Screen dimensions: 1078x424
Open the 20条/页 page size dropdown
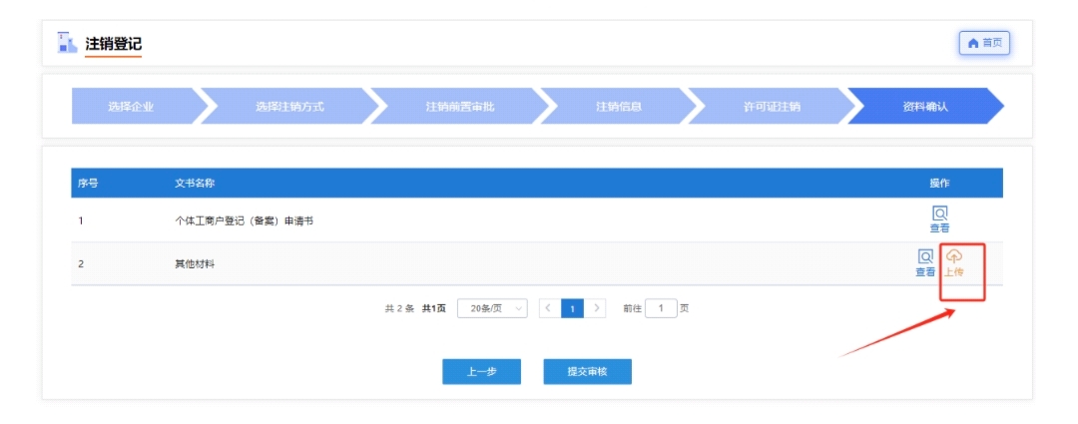(x=492, y=308)
